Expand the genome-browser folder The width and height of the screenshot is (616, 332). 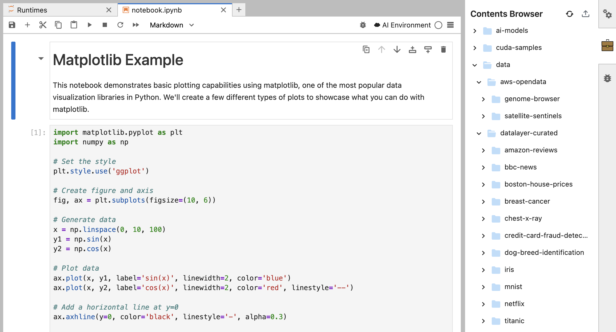click(x=483, y=99)
